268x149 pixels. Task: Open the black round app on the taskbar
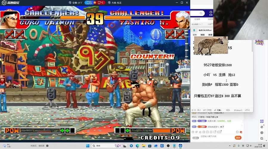point(168,146)
